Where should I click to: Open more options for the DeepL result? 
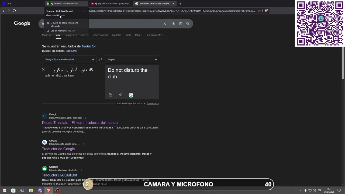(x=85, y=118)
